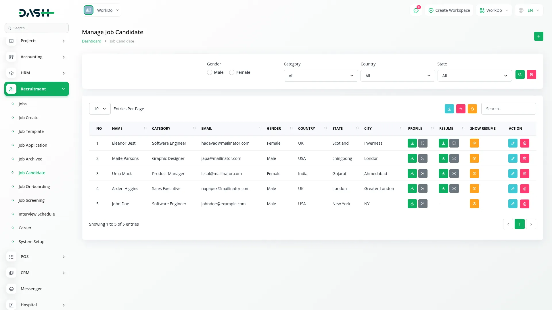Image resolution: width=552 pixels, height=310 pixels.
Task: Select the Female gender radio button
Action: [x=232, y=72]
